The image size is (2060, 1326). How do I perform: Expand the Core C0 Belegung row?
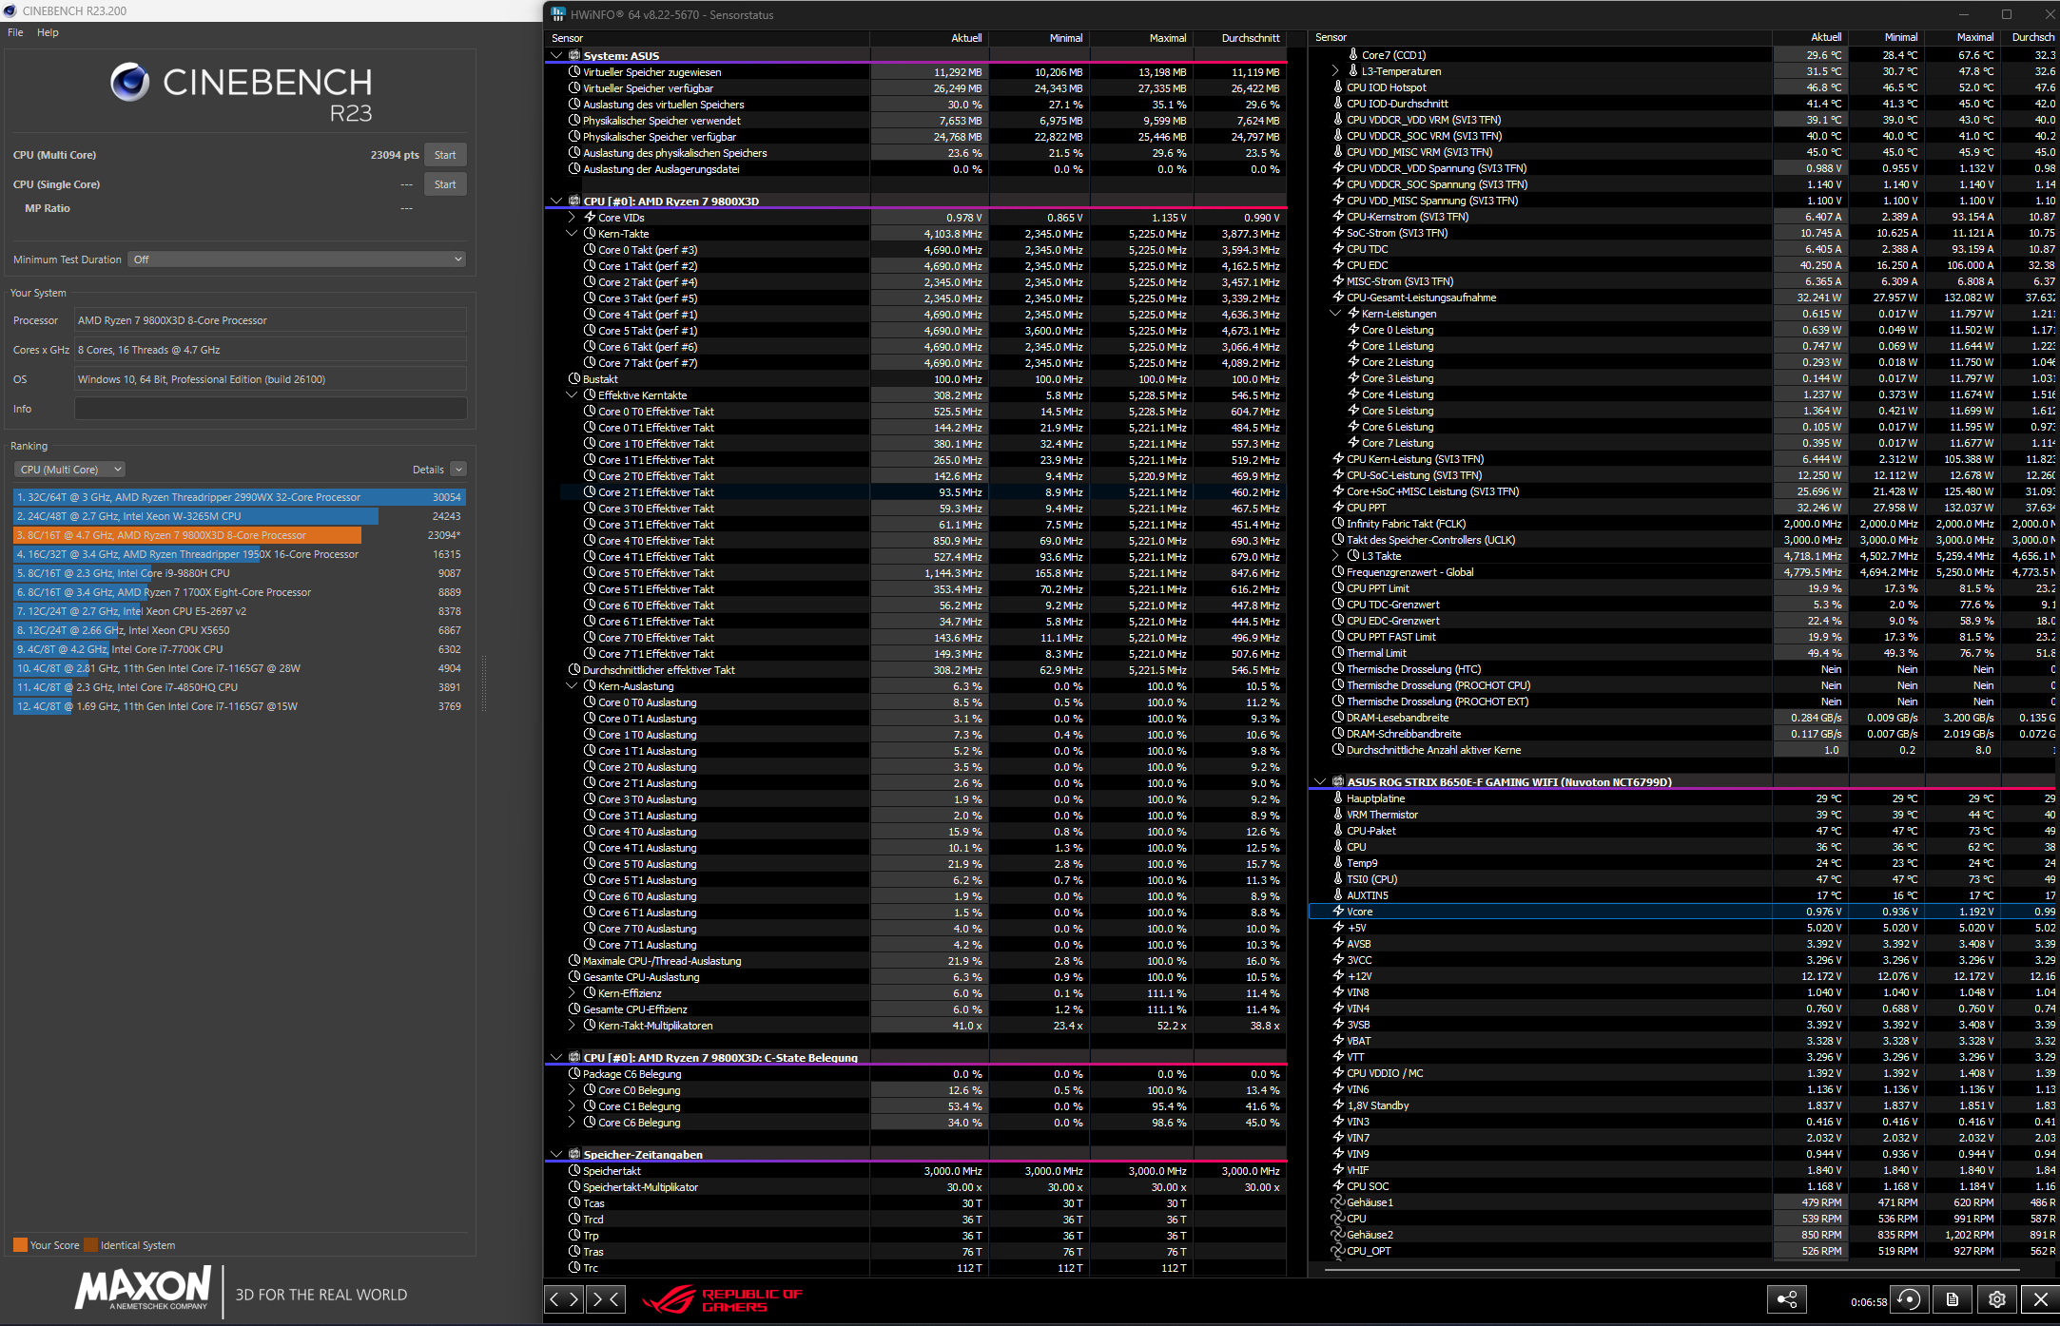click(x=572, y=1090)
